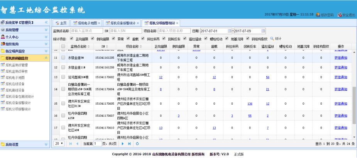Open the start date calendar picker icon
Viewport: 357px width, 158px height.
[x=230, y=31]
